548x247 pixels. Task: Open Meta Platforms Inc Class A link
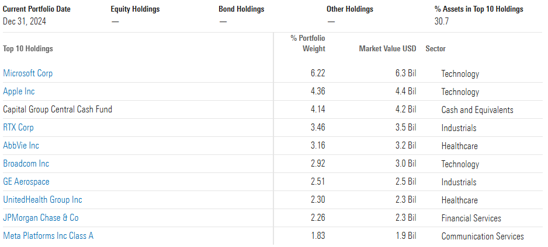click(48, 236)
